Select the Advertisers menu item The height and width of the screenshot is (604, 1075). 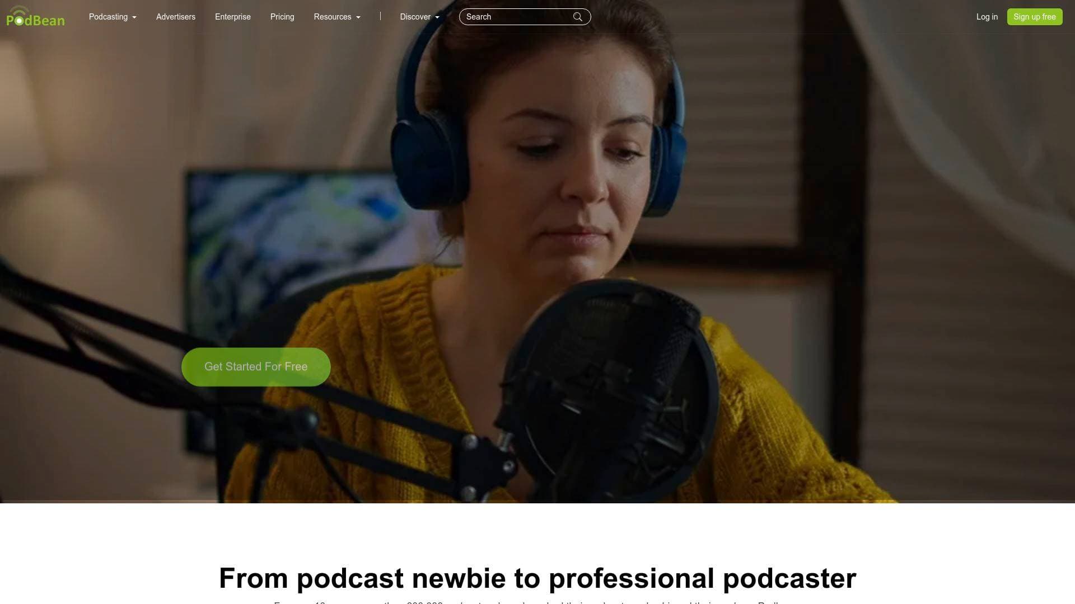[175, 17]
